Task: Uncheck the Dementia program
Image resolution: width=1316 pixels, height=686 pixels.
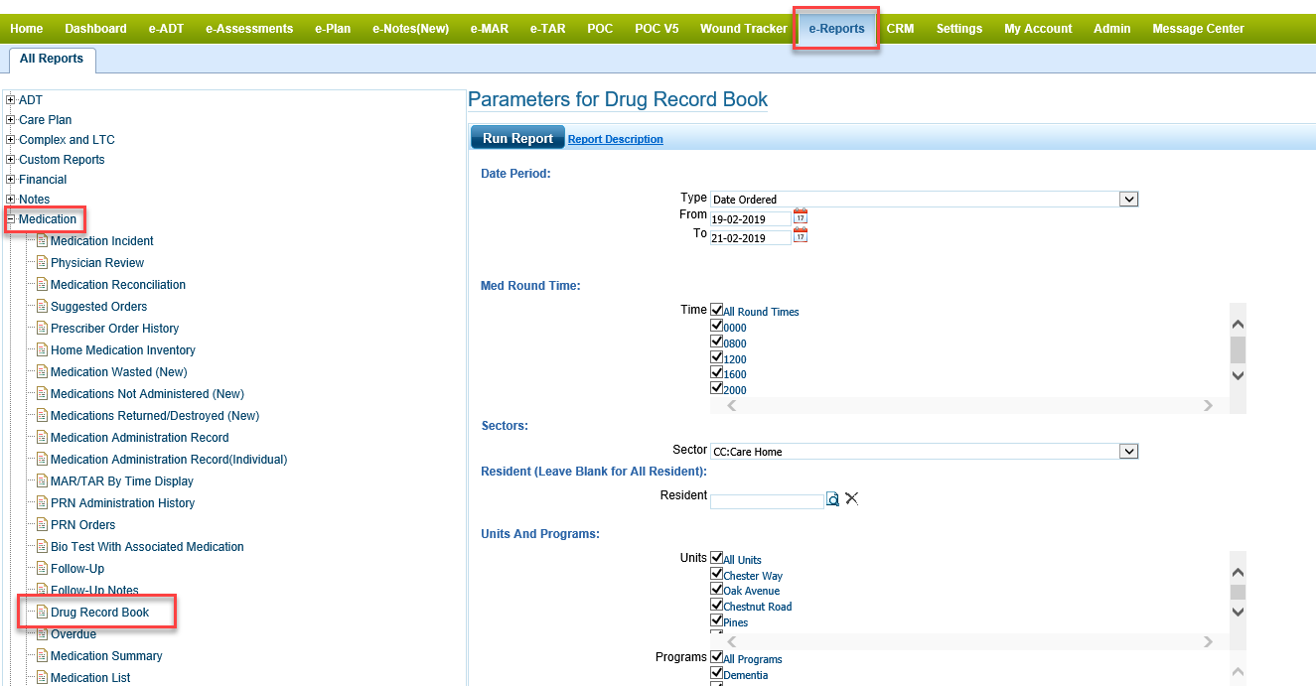Action: point(716,673)
